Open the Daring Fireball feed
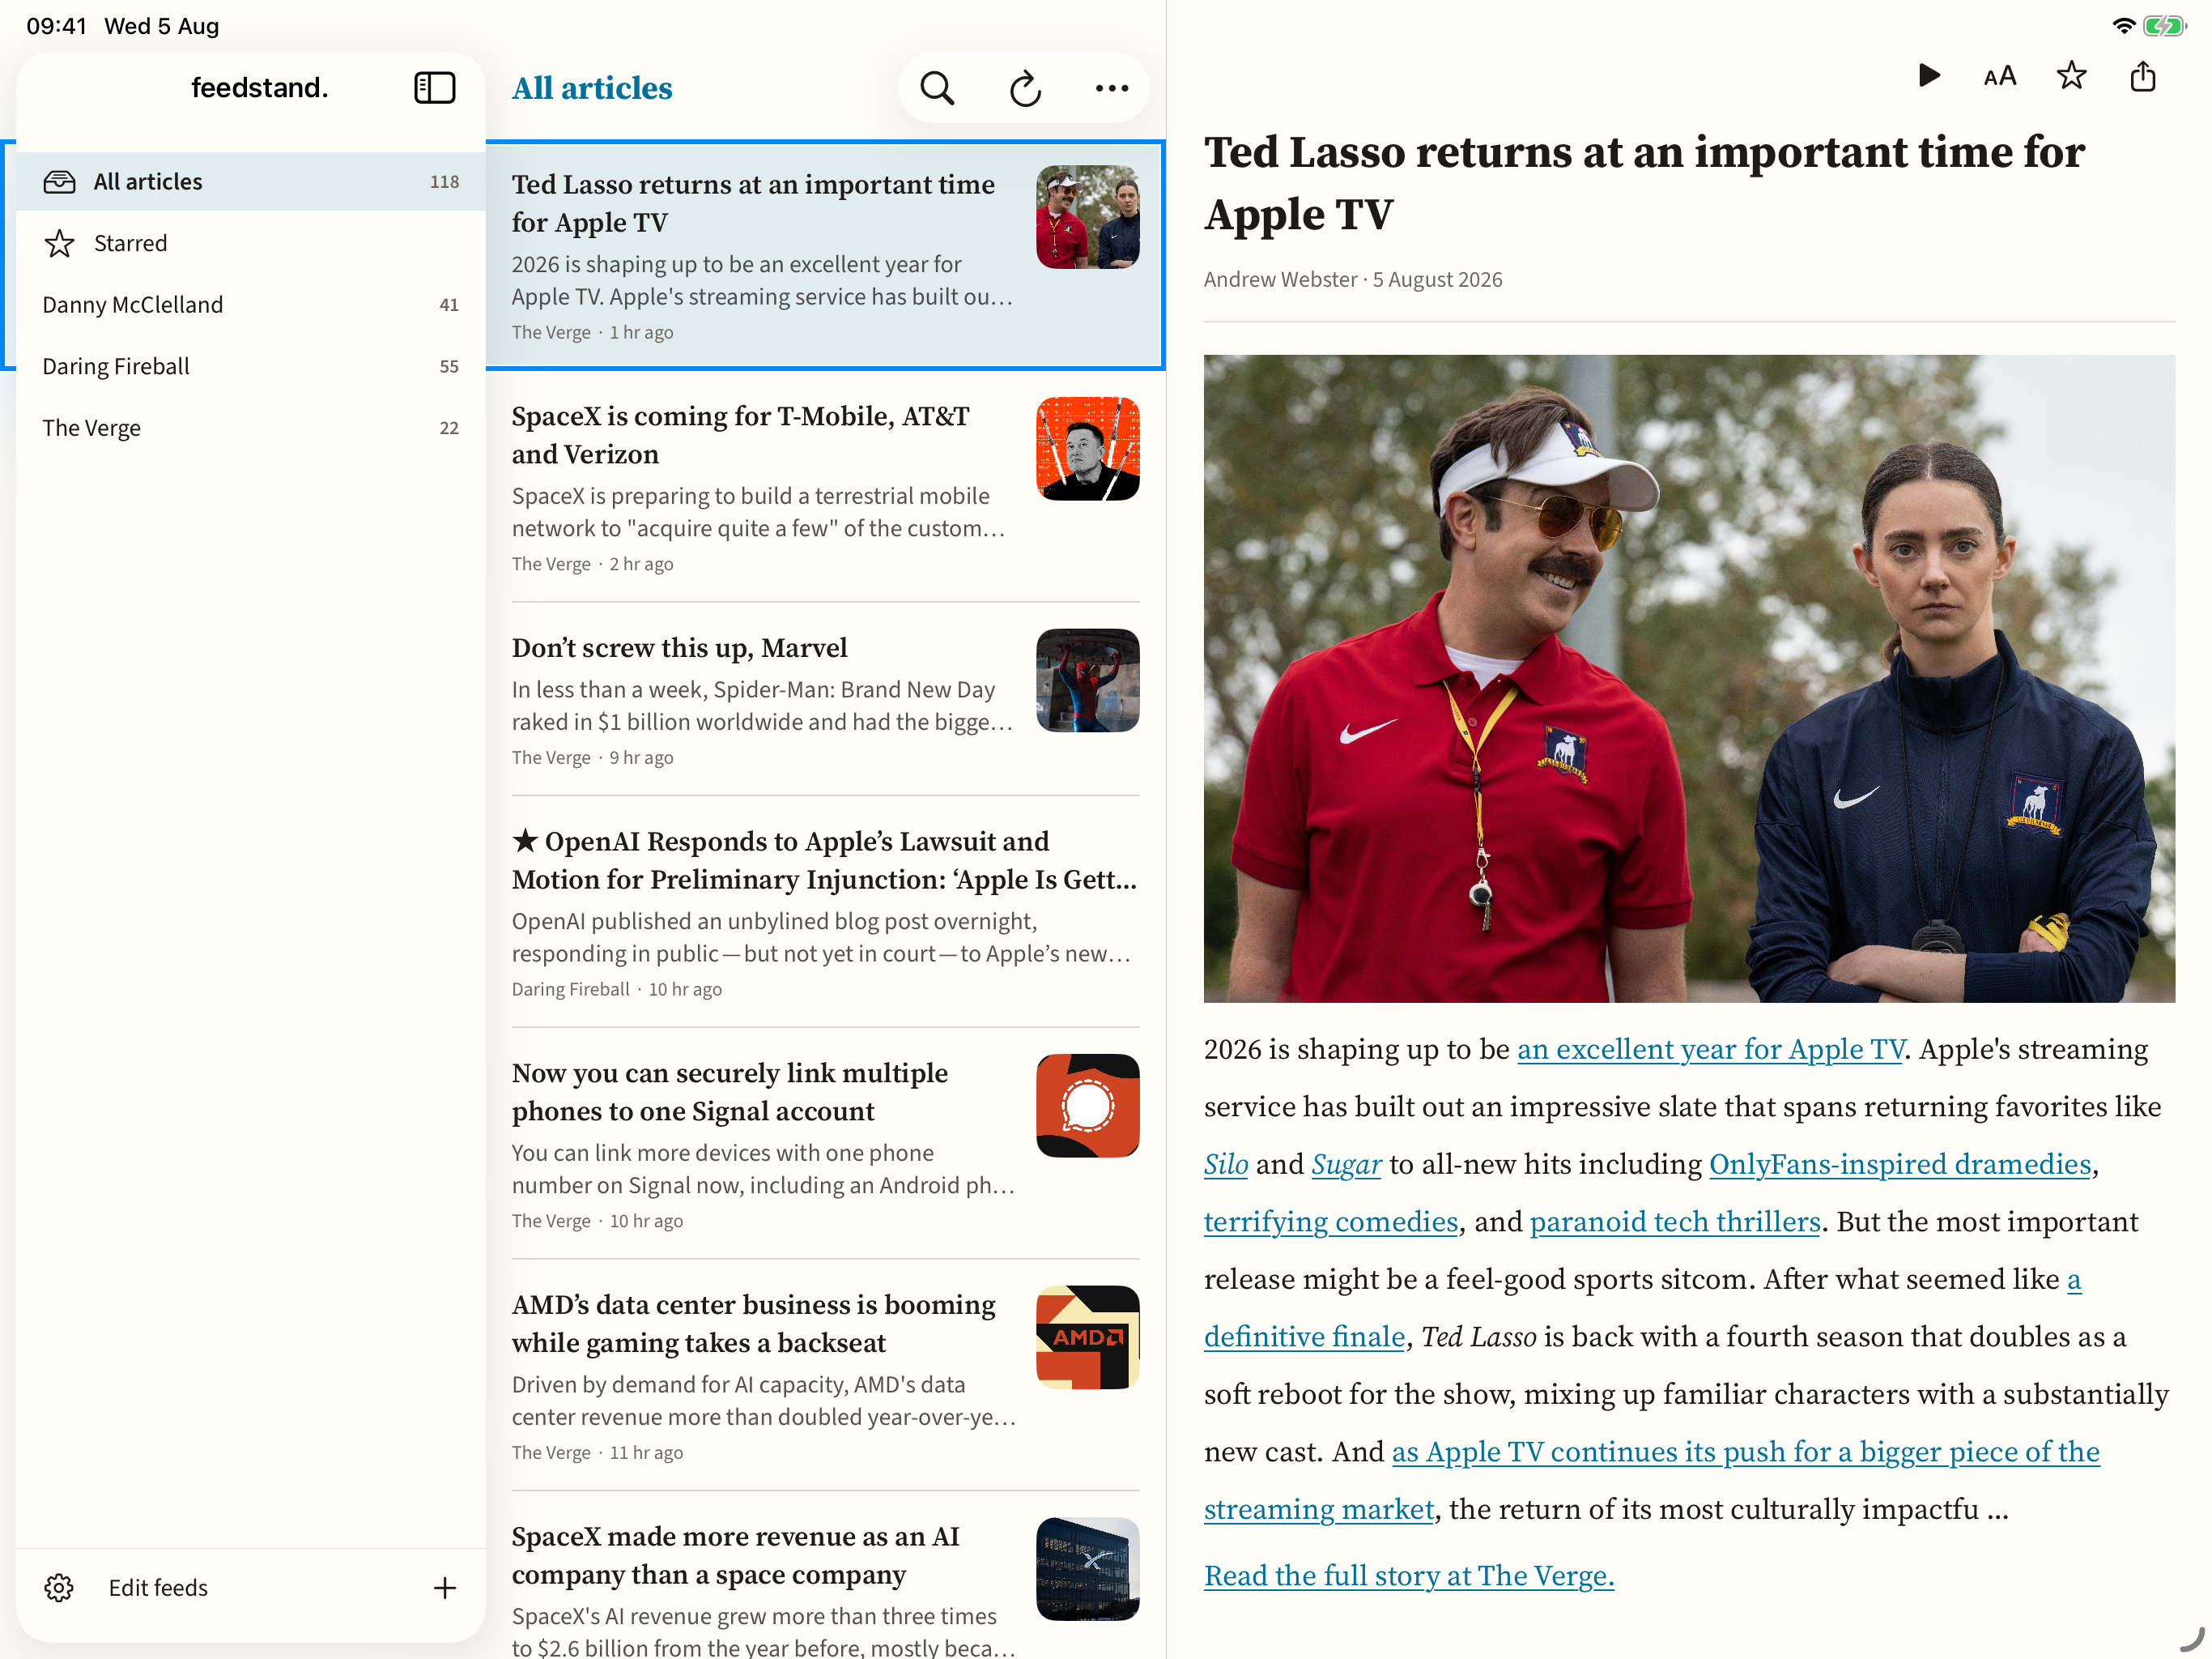 [x=251, y=366]
